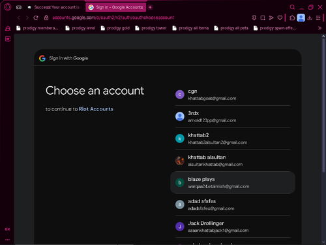Viewport: 326px width, 245px height.
Task: Bookmark page with the heart icon
Action: (x=280, y=18)
